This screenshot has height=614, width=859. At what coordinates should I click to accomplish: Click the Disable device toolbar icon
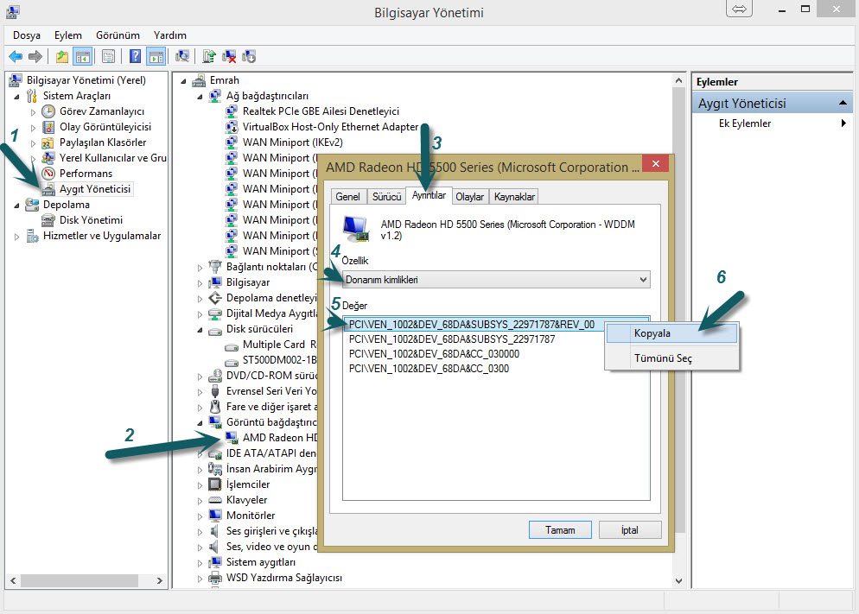tap(249, 56)
